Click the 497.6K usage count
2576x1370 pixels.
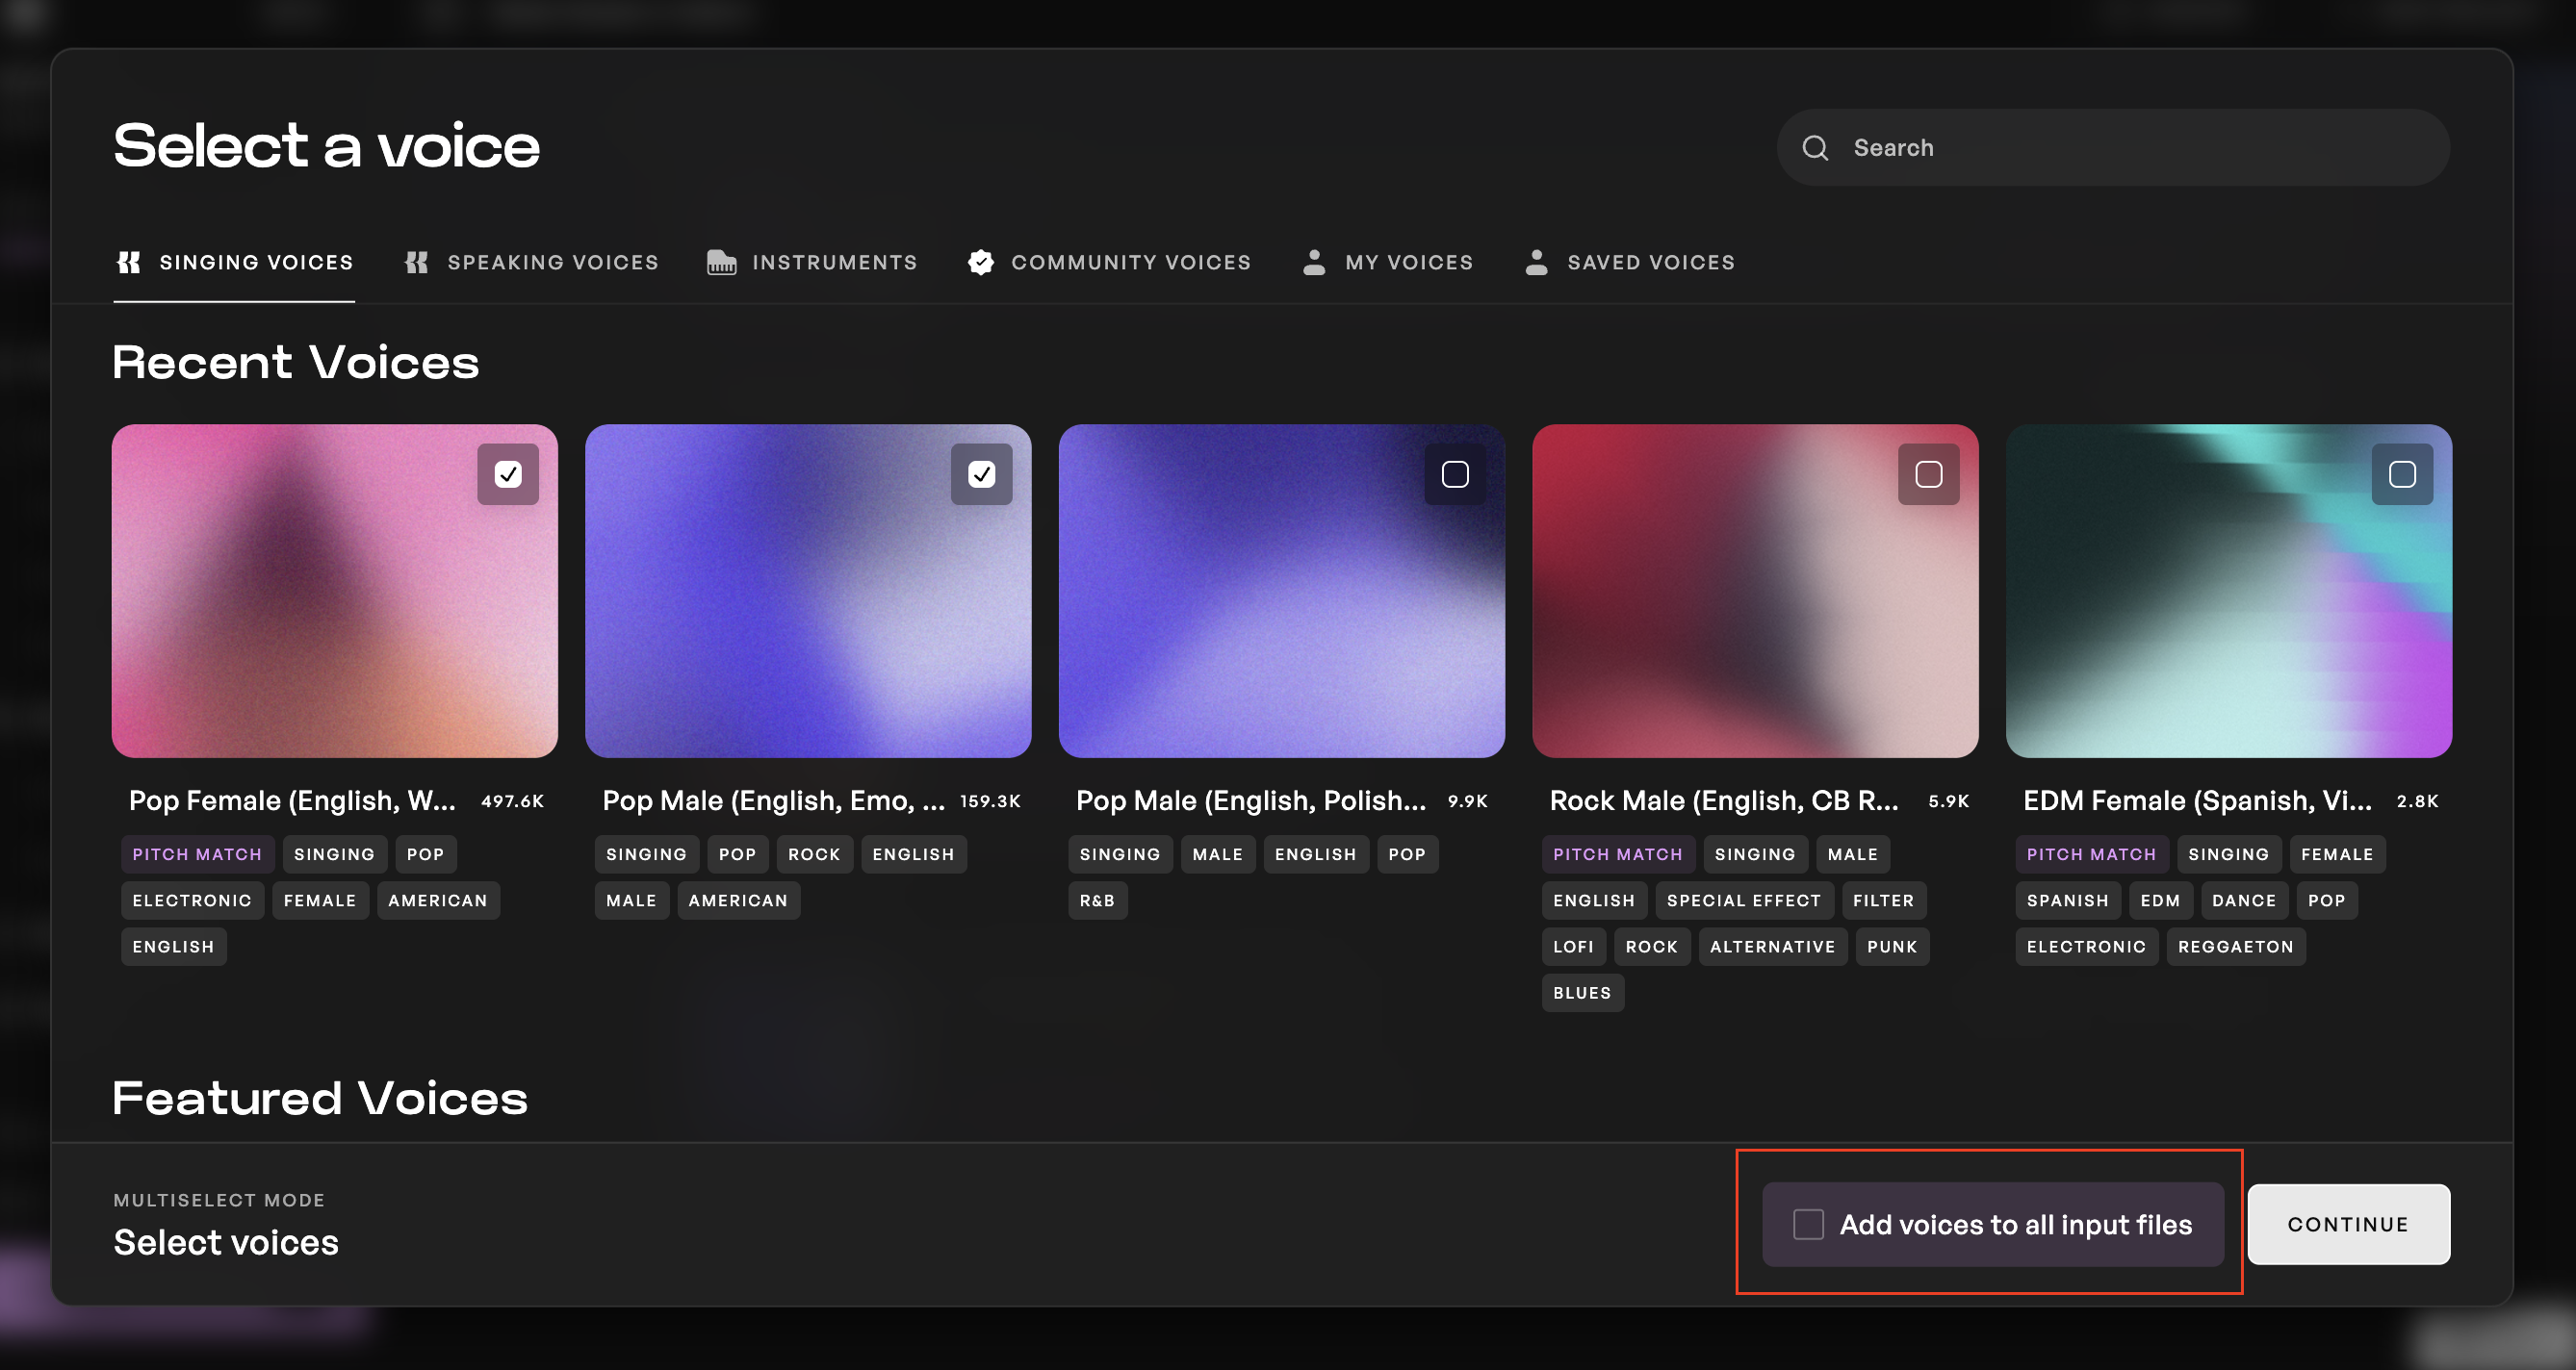[513, 801]
